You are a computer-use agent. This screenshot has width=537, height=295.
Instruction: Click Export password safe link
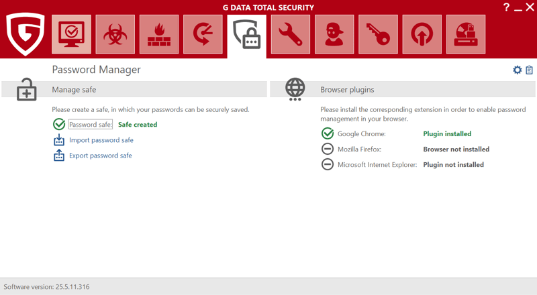(x=100, y=156)
